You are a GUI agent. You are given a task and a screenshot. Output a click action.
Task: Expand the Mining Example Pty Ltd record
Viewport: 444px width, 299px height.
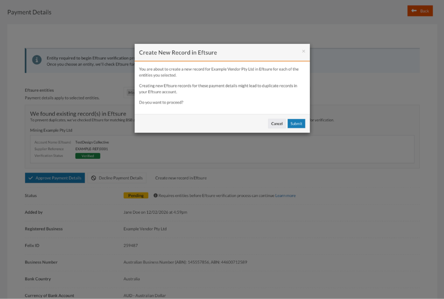point(52,129)
